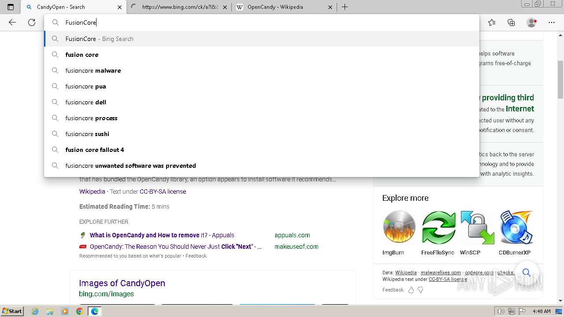Click the volume speaker tray icon
Screen dimensions: 564x317
(x=501, y=311)
